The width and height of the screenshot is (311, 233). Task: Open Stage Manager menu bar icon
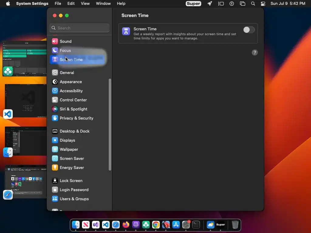click(221, 4)
